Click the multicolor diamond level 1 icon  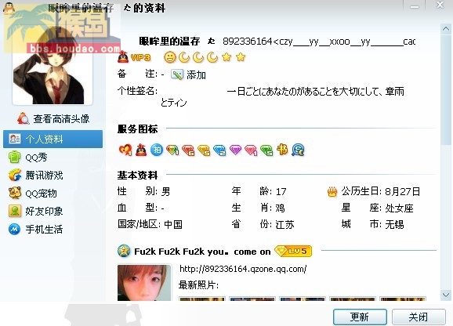pyautogui.click(x=172, y=150)
